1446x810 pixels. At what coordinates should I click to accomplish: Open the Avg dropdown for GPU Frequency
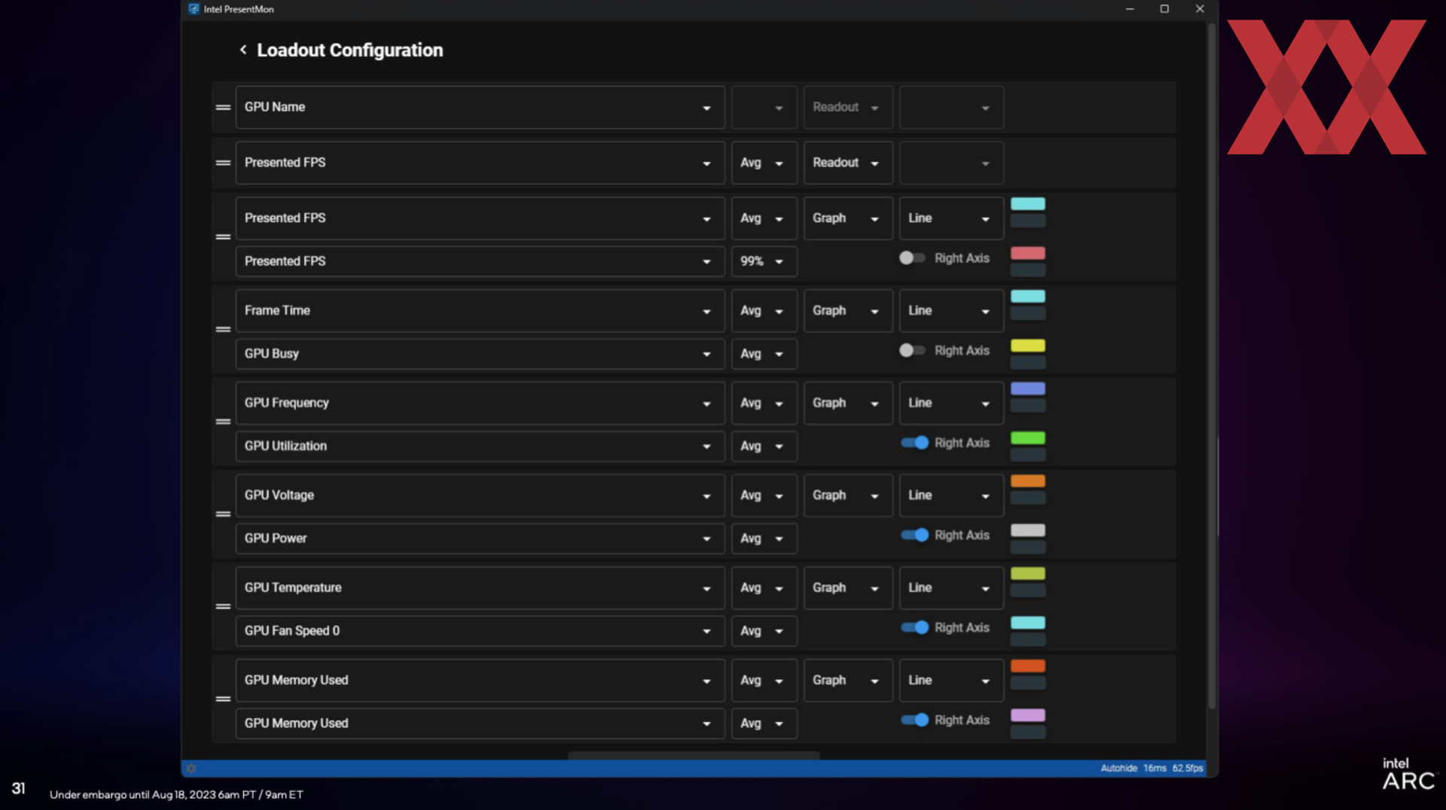coord(764,403)
